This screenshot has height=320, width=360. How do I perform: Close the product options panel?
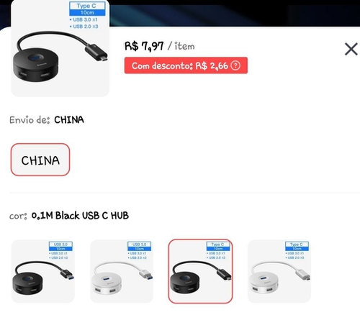coord(351,49)
